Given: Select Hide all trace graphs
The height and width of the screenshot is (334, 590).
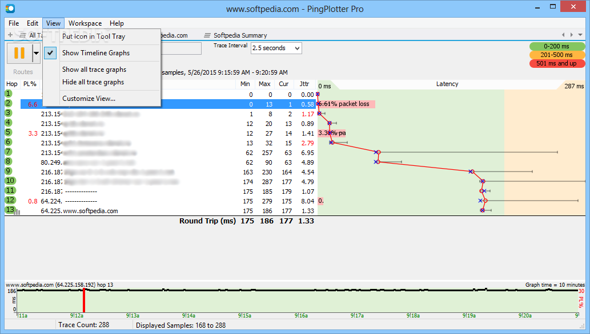Looking at the screenshot, I should coord(93,82).
